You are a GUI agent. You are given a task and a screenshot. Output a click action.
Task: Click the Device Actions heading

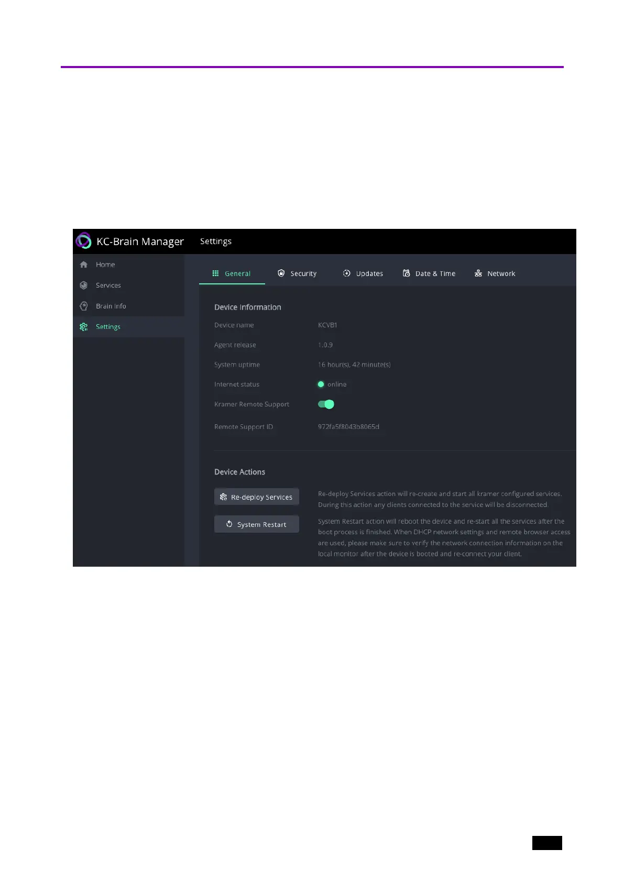[x=240, y=472]
